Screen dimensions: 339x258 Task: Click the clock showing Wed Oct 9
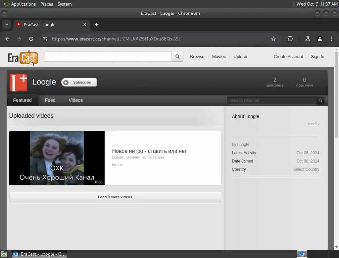tap(317, 4)
